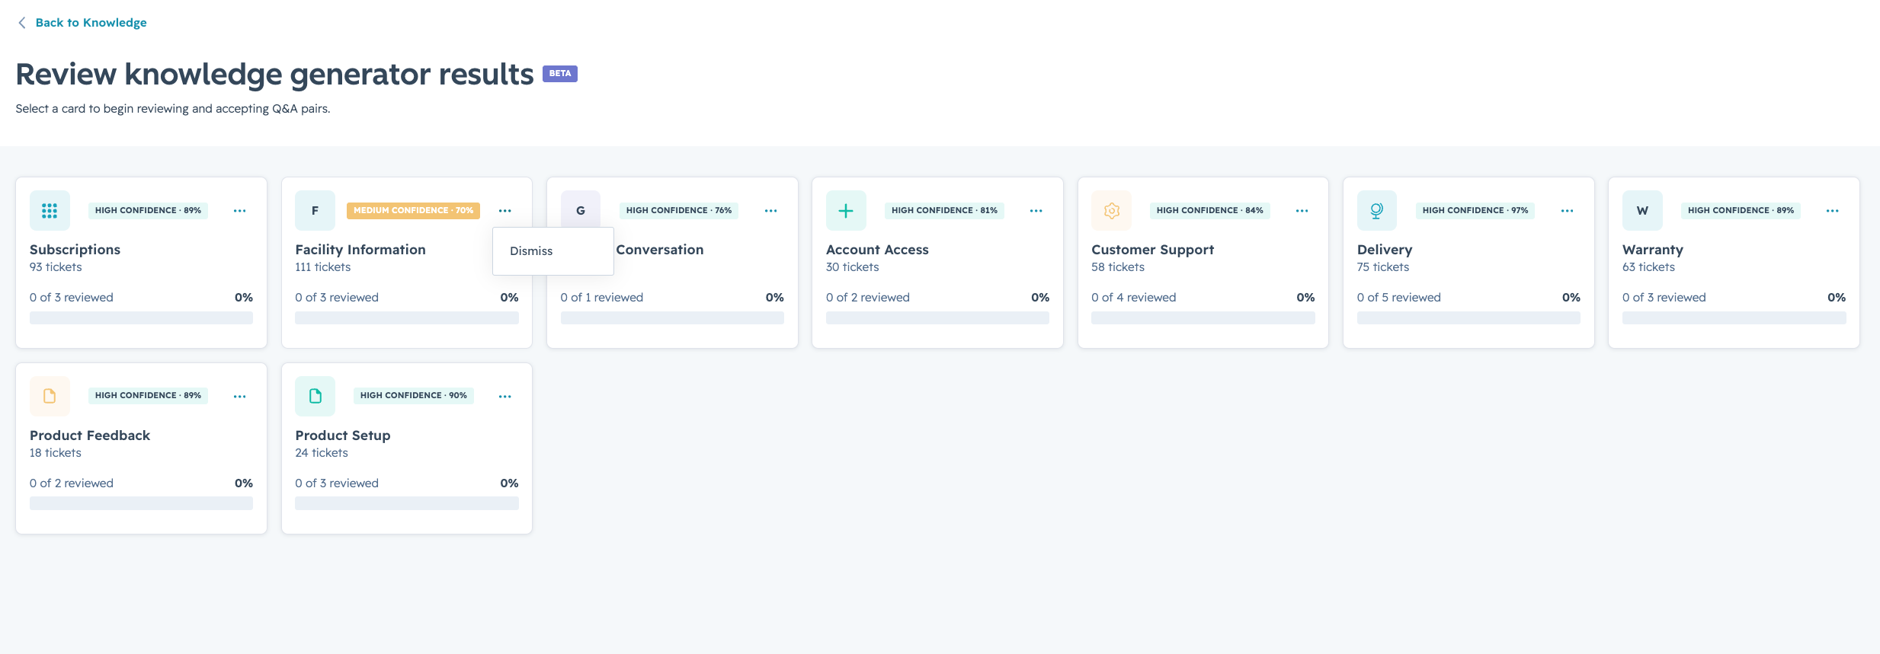Click the "18 tickets" count
Viewport: 1880px width, 654px height.
pyautogui.click(x=56, y=453)
